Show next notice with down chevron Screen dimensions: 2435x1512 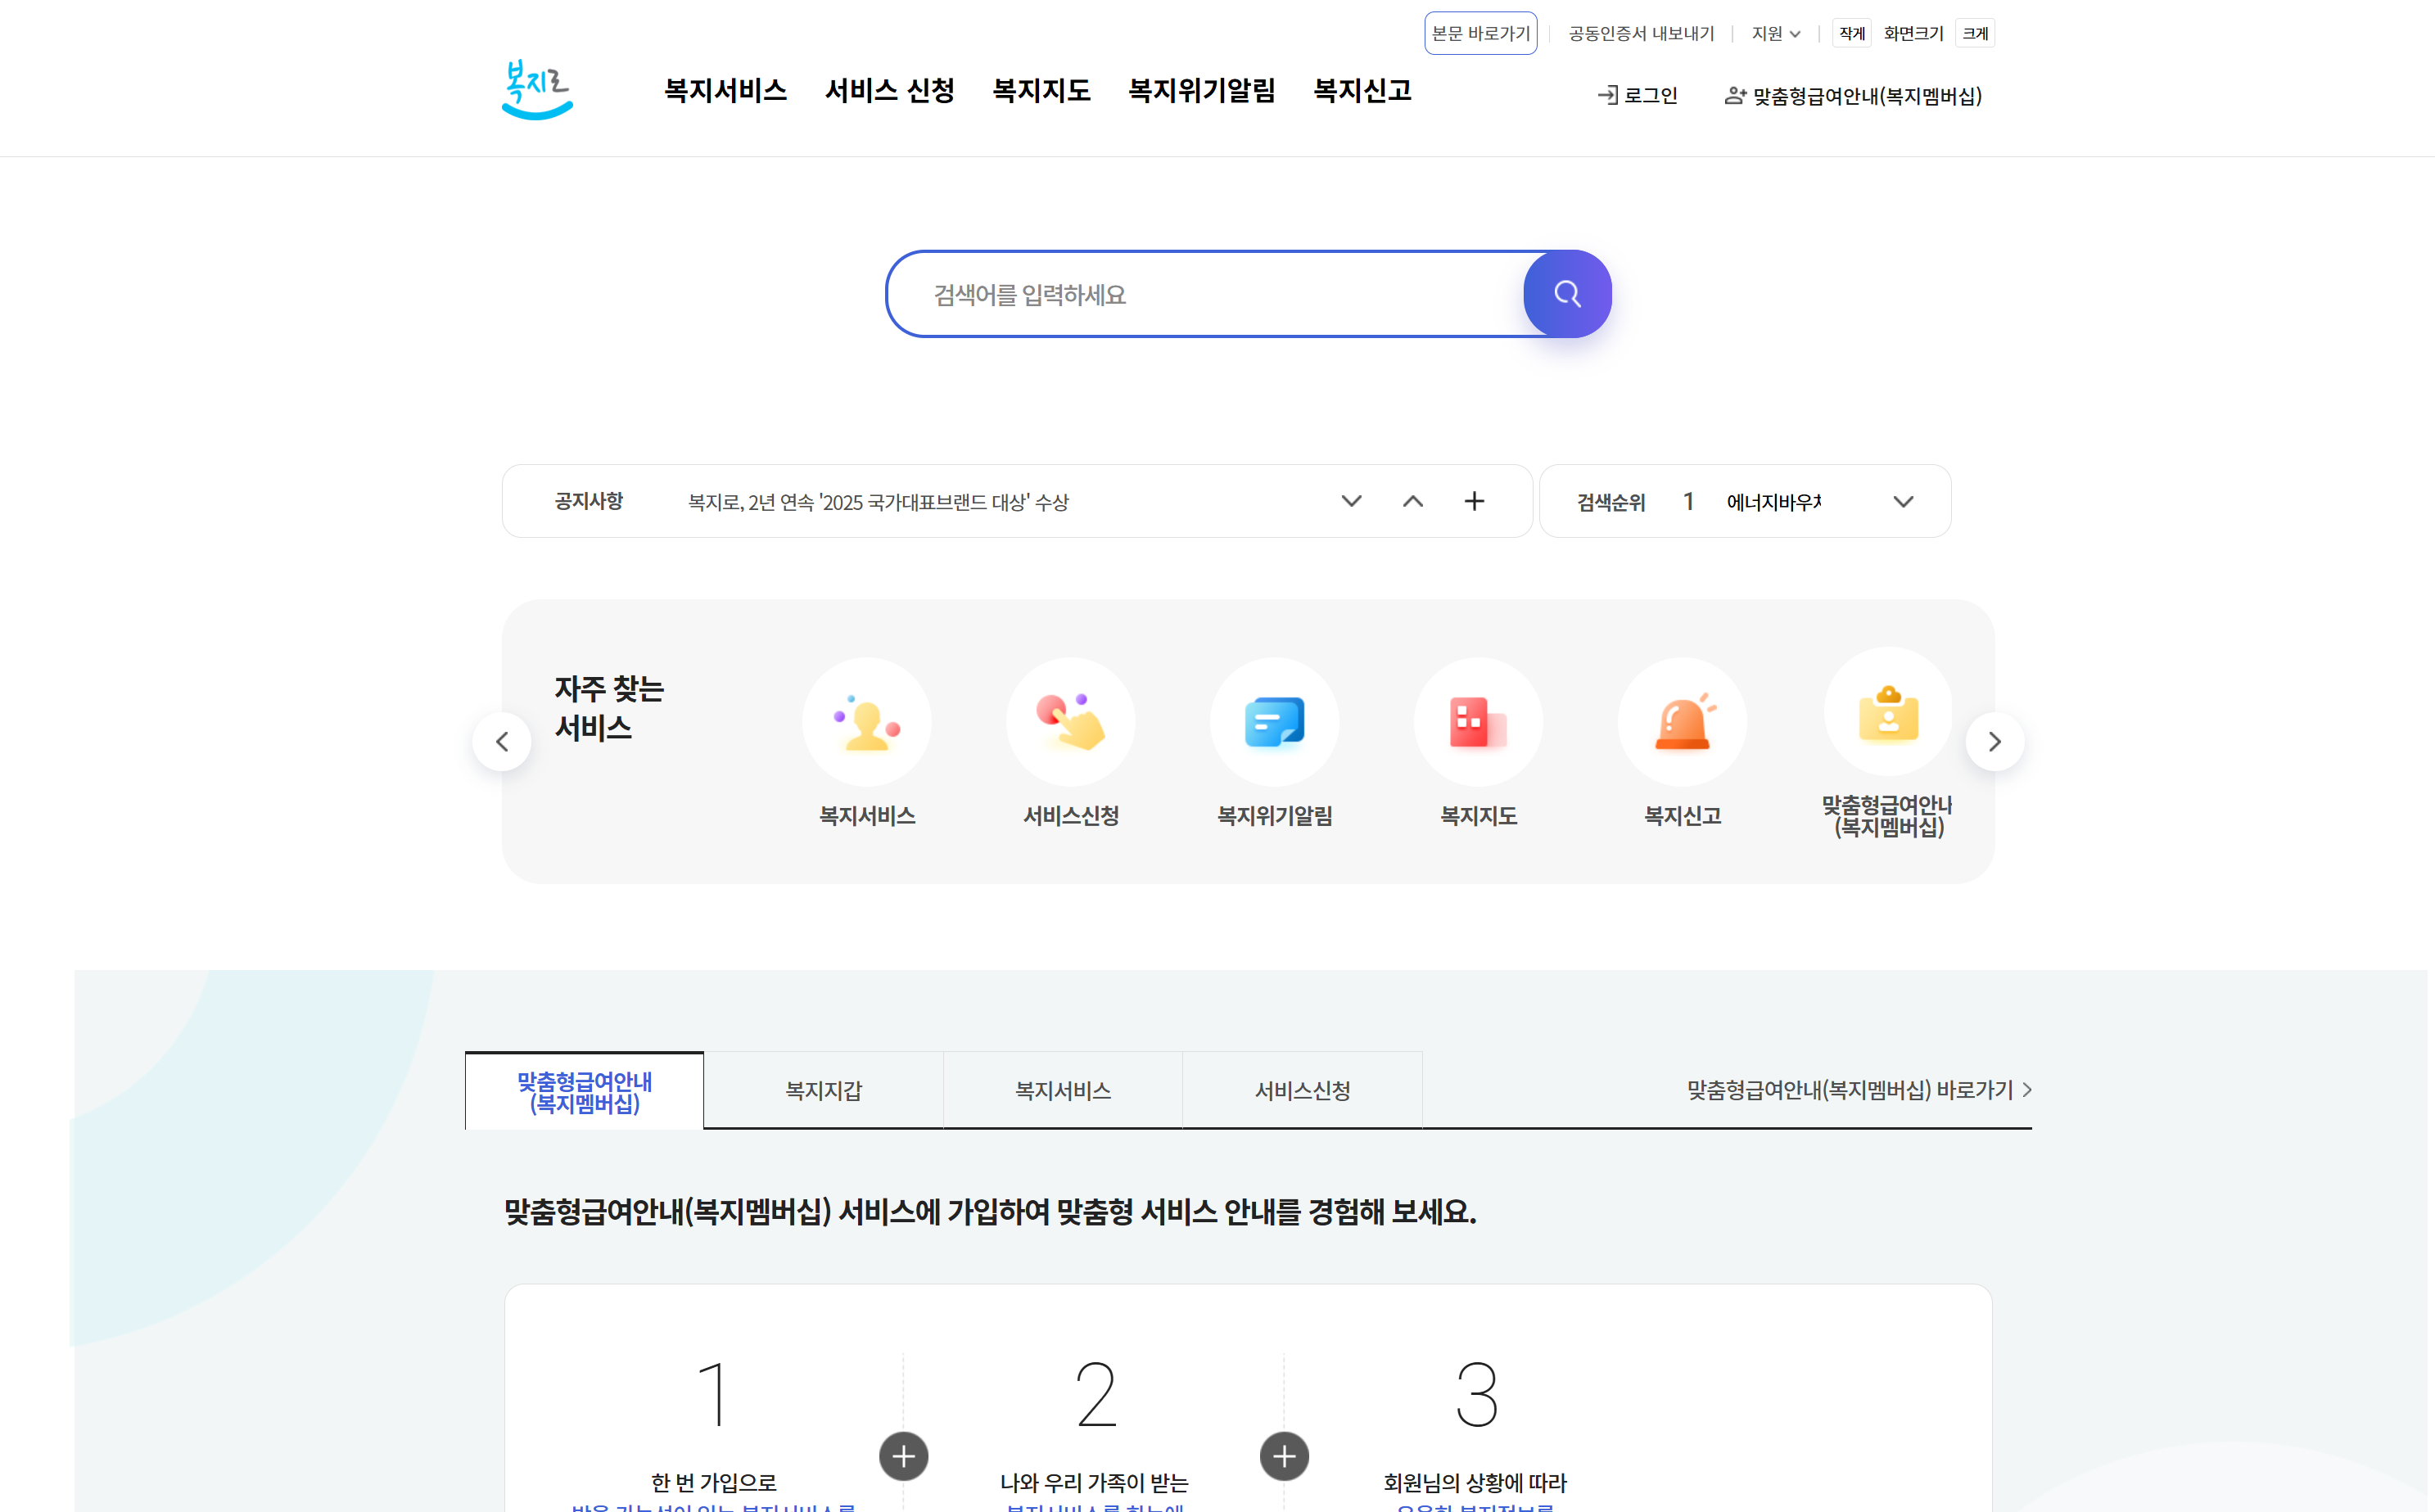pos(1351,501)
